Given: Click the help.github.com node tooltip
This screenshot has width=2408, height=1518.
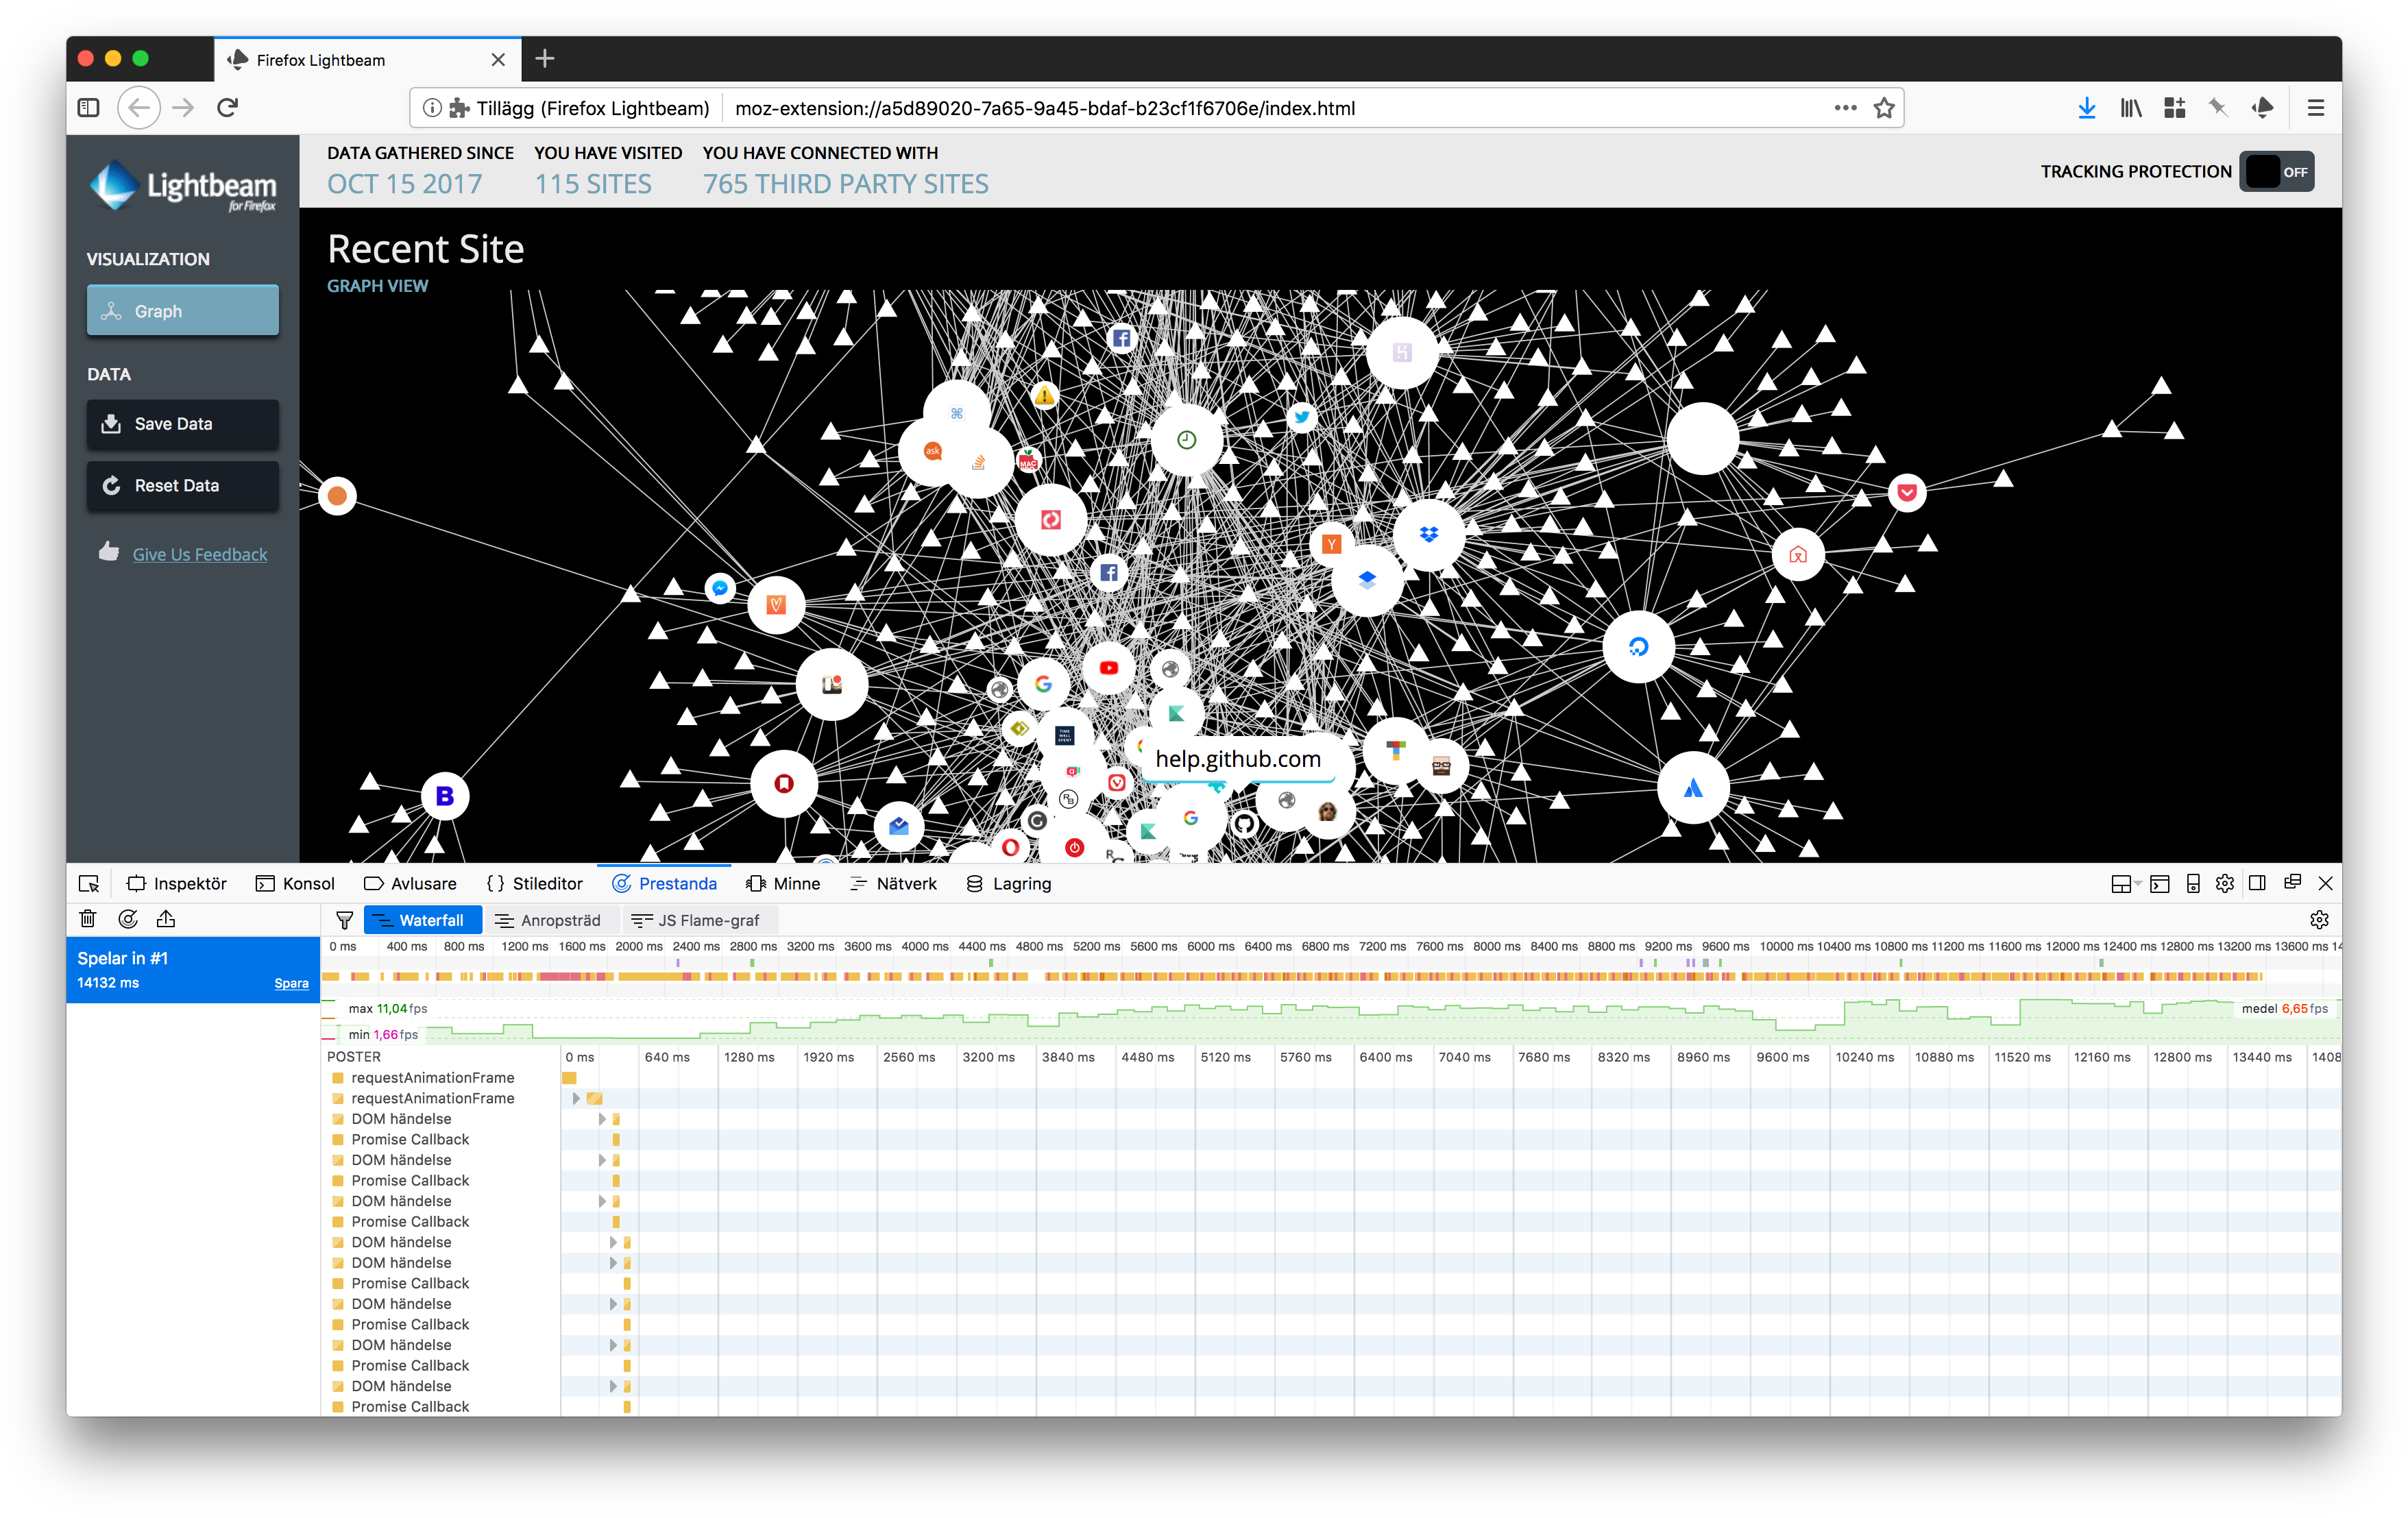Looking at the screenshot, I should click(x=1238, y=759).
